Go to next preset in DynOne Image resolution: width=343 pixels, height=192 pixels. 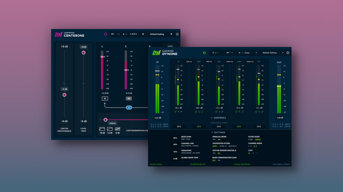[282, 53]
